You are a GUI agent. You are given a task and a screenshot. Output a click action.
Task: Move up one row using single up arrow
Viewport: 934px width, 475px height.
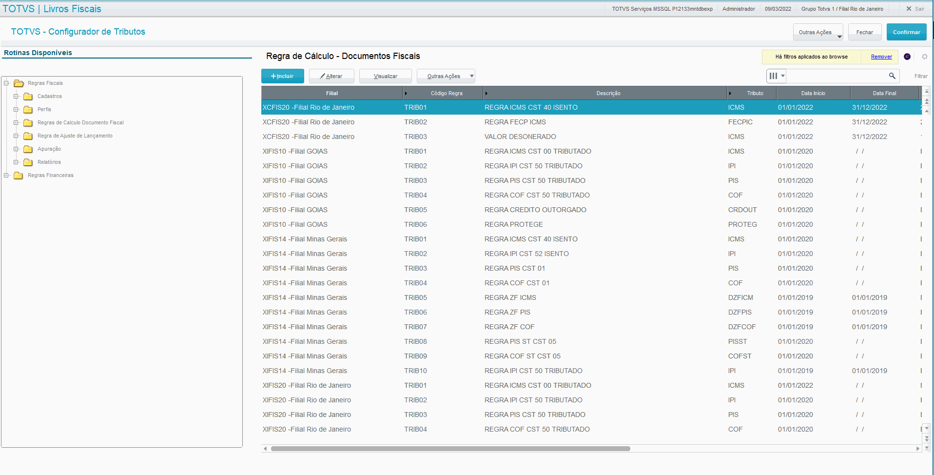coord(927,111)
